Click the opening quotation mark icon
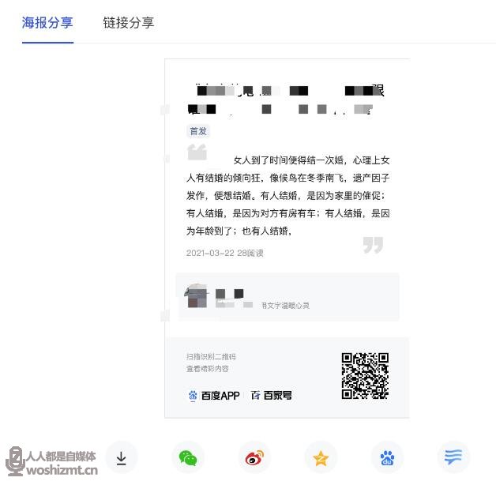Image resolution: width=496 pixels, height=485 pixels. (x=197, y=152)
